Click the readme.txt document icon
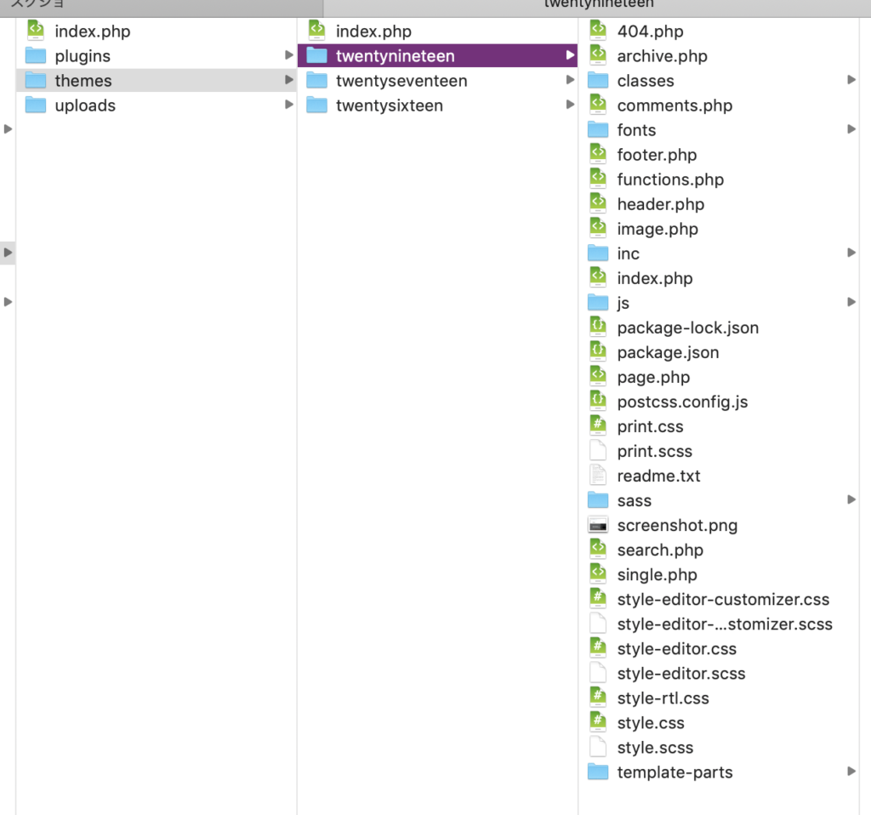Viewport: 871px width, 815px height. click(x=598, y=476)
